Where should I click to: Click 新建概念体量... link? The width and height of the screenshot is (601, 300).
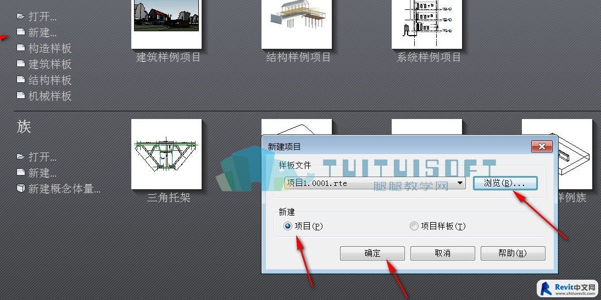tap(64, 189)
